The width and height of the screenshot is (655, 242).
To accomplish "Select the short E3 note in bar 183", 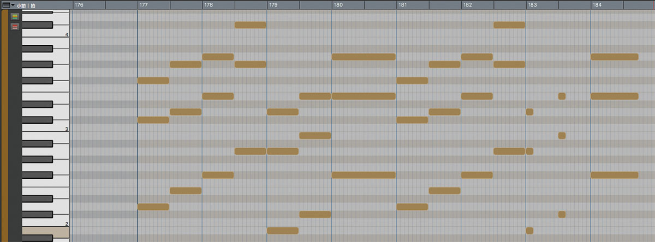I will pos(562,96).
